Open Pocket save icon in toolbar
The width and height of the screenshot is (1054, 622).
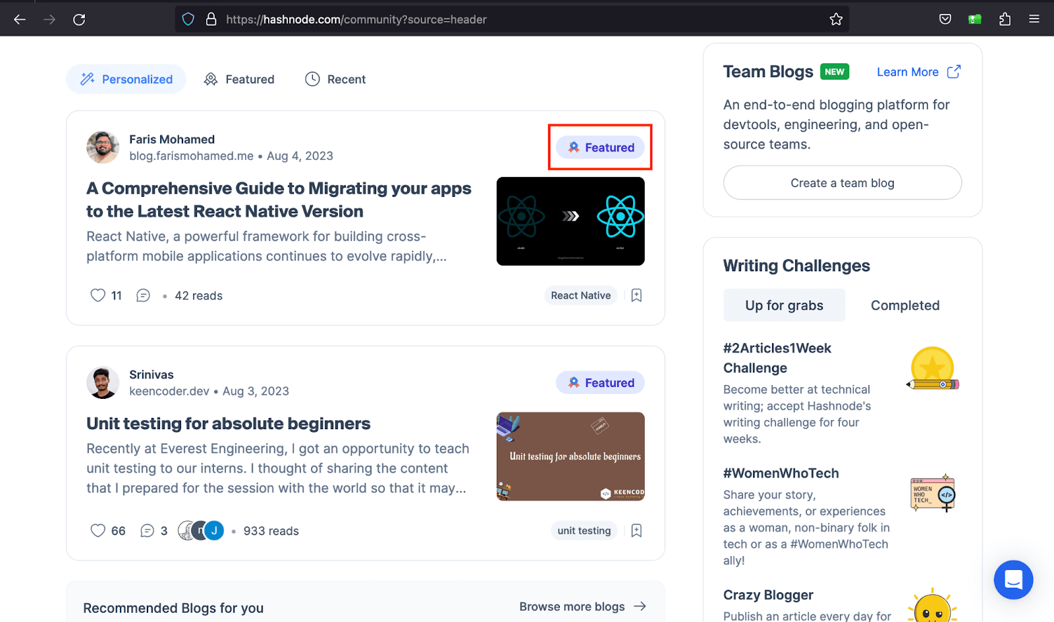945,19
